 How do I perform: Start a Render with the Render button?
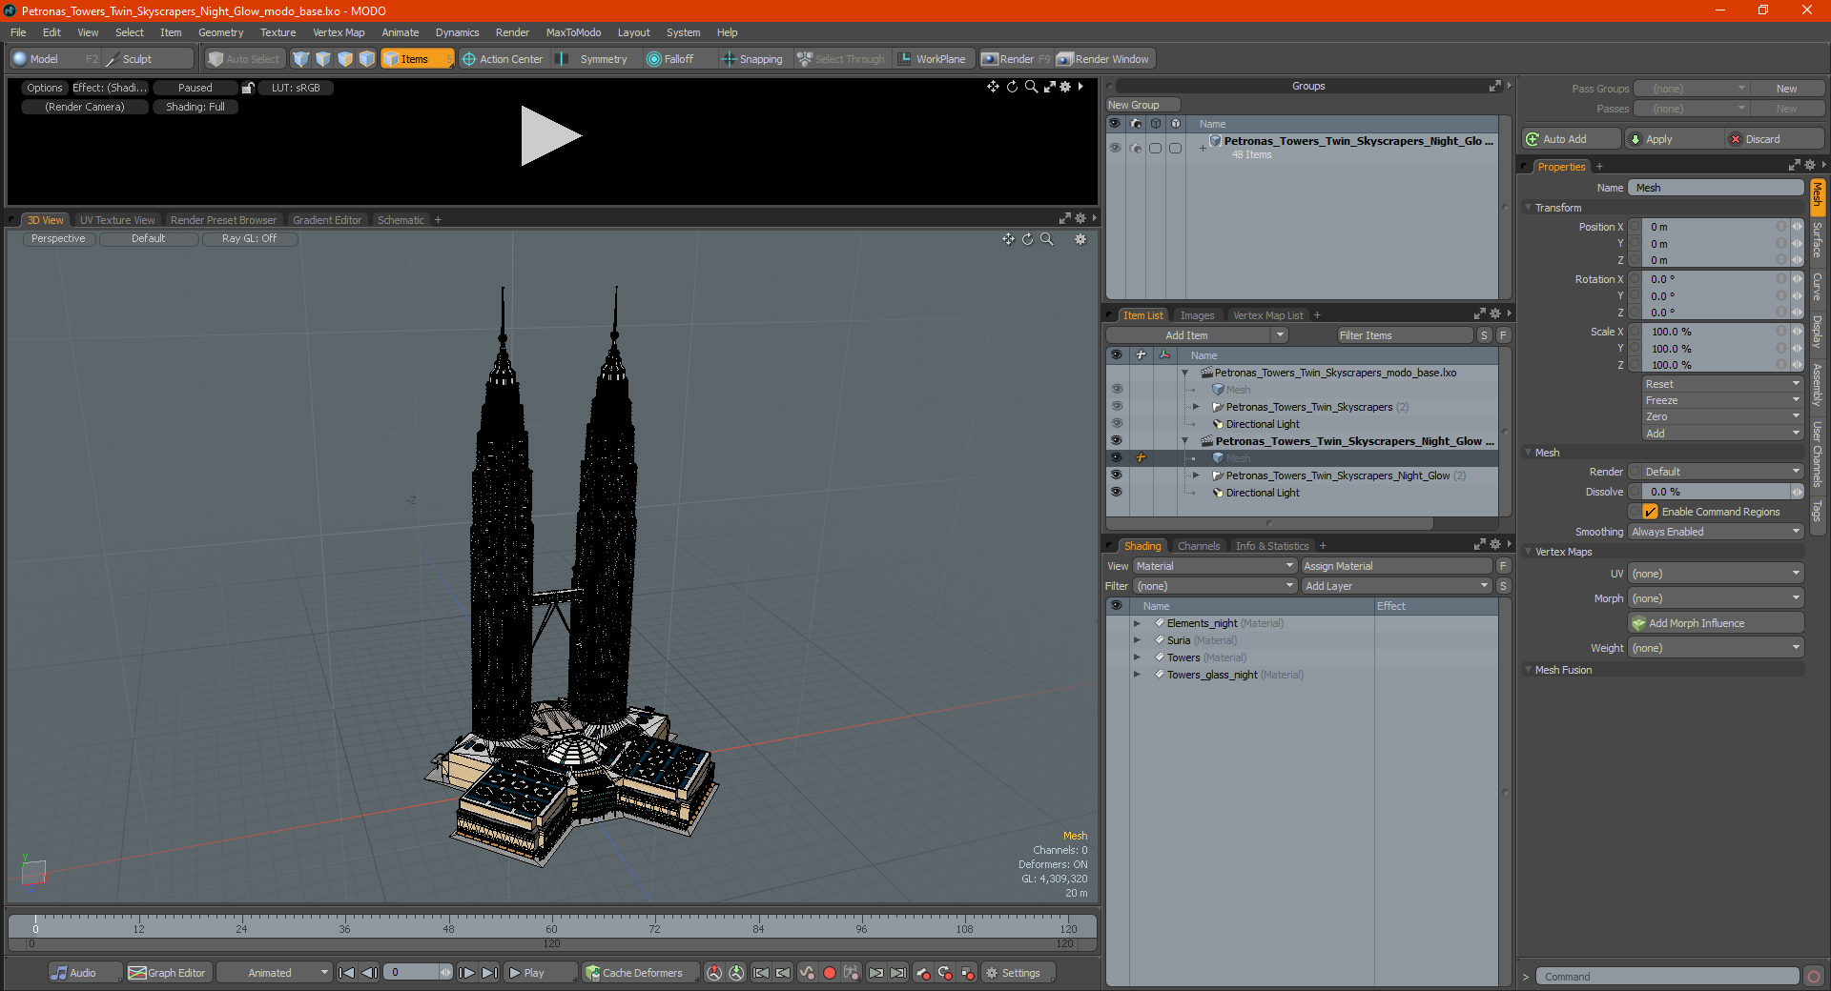pos(1017,59)
